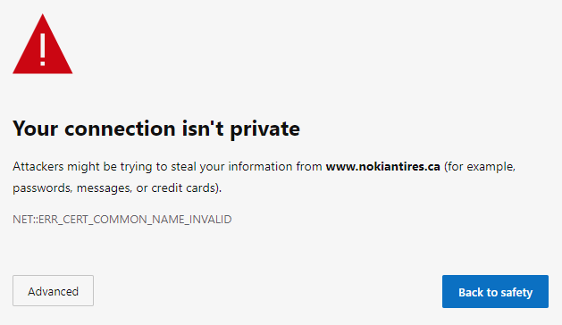Select the bold www.nokiantires.ca domain text

(x=382, y=167)
